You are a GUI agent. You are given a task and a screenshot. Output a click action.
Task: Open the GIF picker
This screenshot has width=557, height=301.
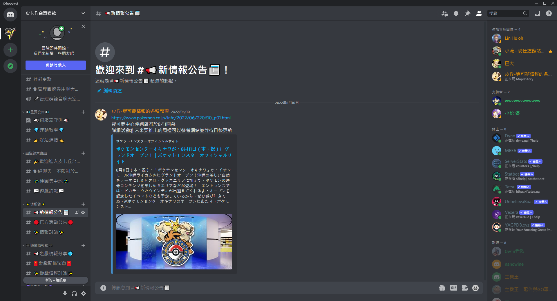tap(453, 288)
